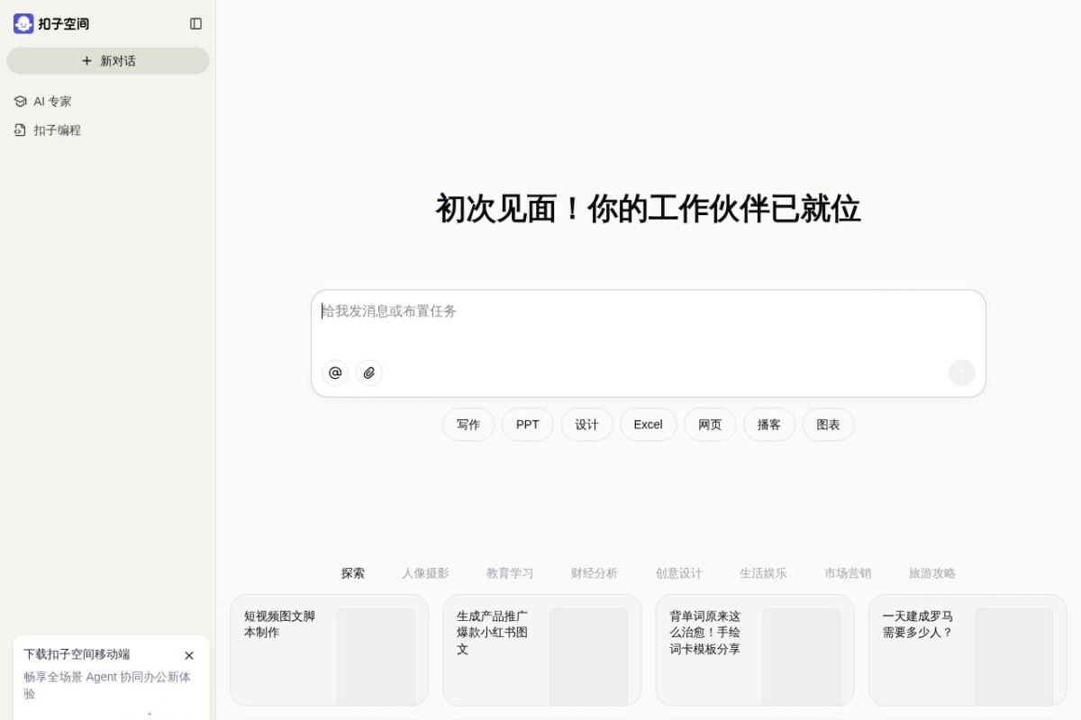Click the 写作 quick action chip

(x=468, y=424)
